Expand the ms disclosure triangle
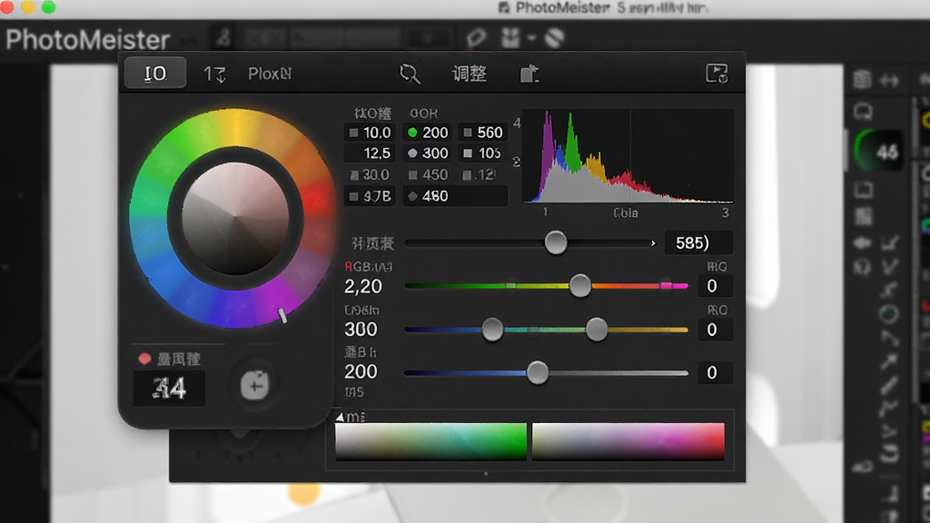The image size is (930, 523). point(340,417)
